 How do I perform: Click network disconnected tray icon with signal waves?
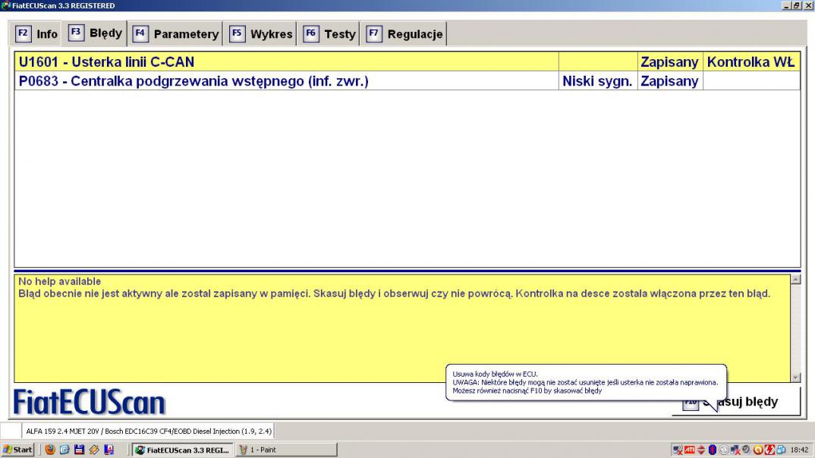point(678,450)
